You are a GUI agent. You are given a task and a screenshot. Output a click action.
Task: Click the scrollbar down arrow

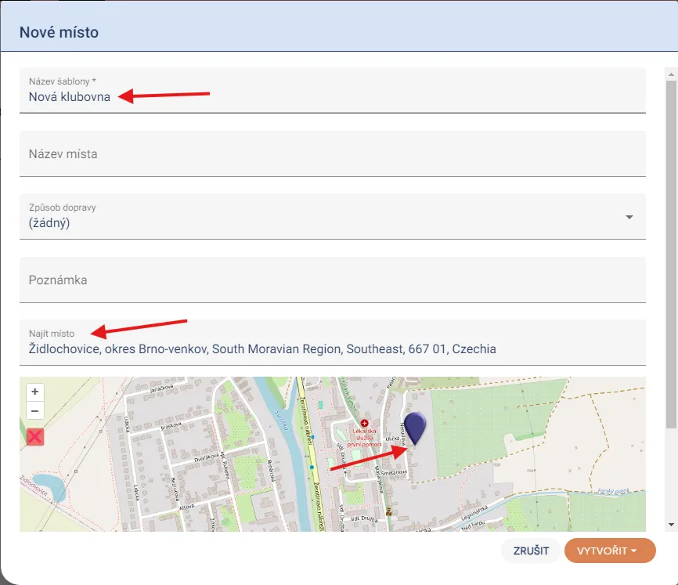(671, 525)
